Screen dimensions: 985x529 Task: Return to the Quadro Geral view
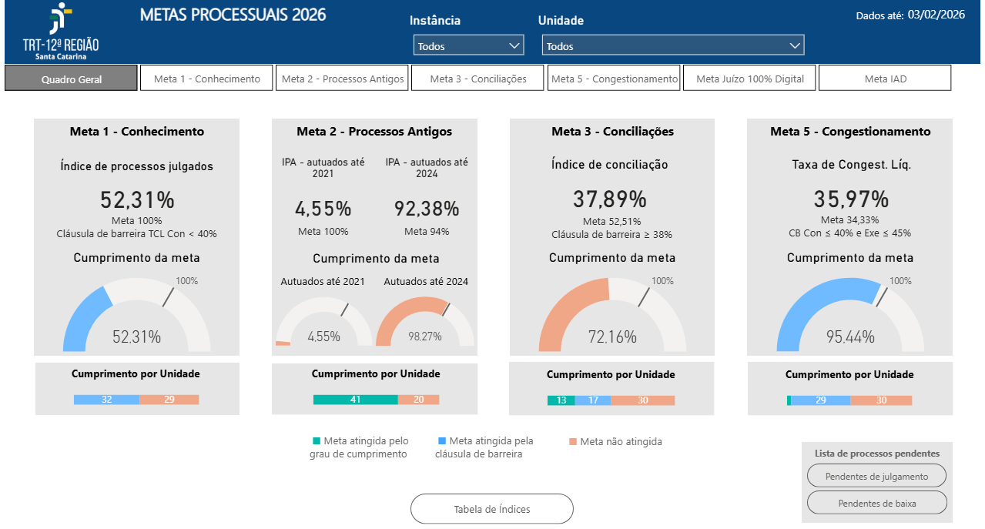71,77
